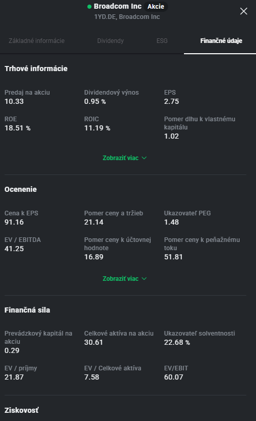Click the Dividendový výnos value 0.95 %

coord(95,101)
